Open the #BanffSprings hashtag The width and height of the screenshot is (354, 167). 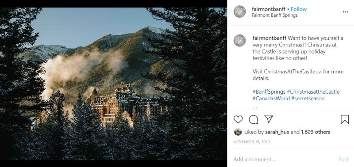(269, 92)
